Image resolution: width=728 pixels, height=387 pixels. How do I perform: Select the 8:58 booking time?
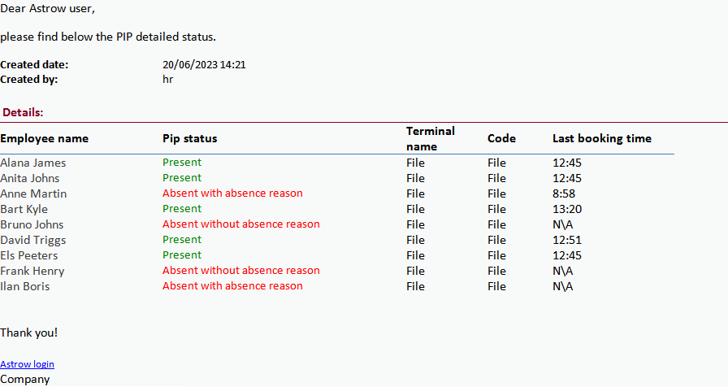click(x=563, y=193)
